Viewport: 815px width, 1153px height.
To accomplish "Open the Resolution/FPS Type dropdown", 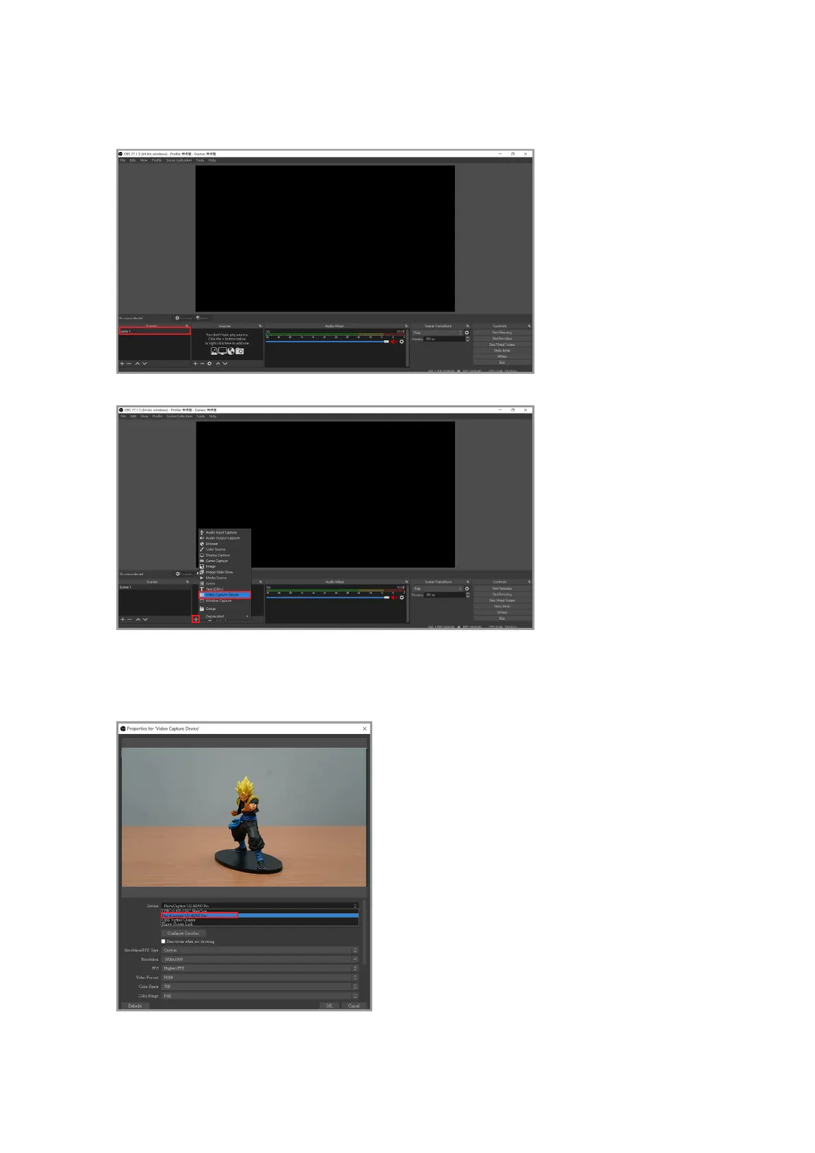I will tap(259, 950).
